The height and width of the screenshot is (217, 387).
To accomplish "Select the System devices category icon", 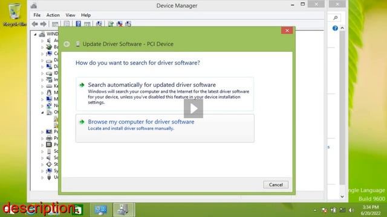I will [x=49, y=171].
